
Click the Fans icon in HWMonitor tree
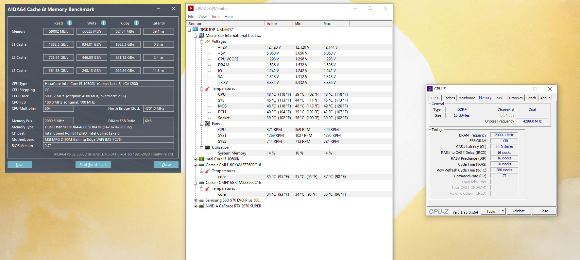click(x=208, y=123)
